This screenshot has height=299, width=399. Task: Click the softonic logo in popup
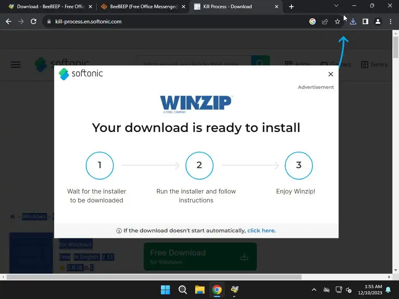tap(81, 74)
